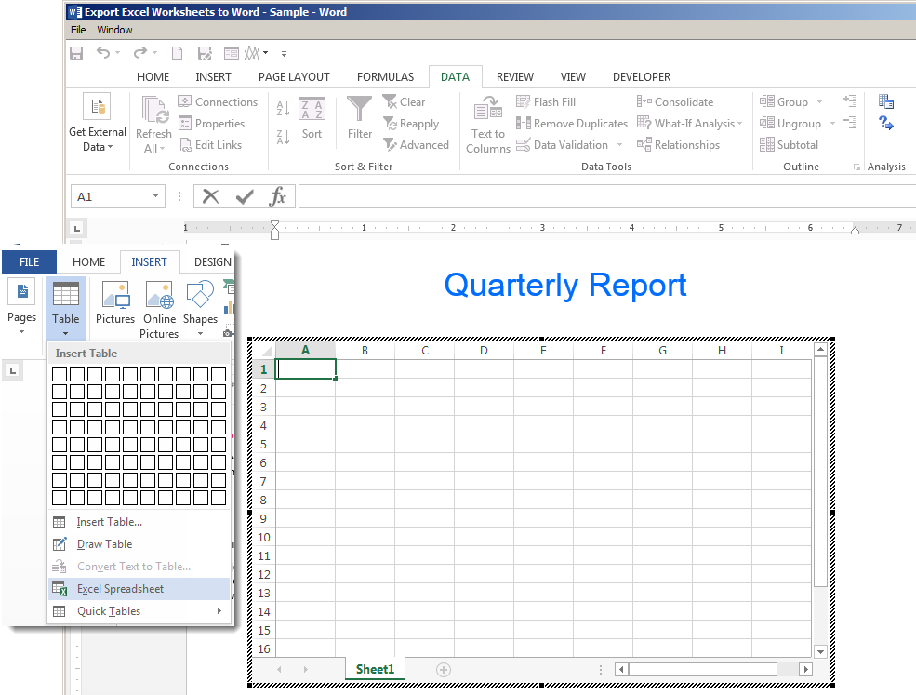
Task: Open the Text to Columns tool
Action: coord(487,122)
